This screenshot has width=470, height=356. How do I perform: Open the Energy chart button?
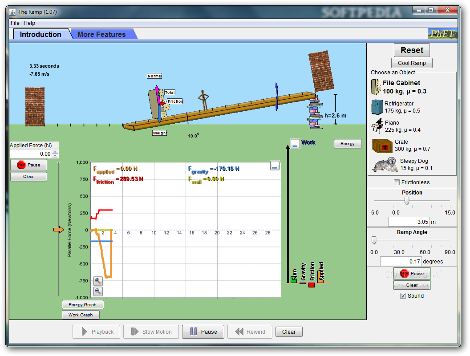tap(348, 144)
